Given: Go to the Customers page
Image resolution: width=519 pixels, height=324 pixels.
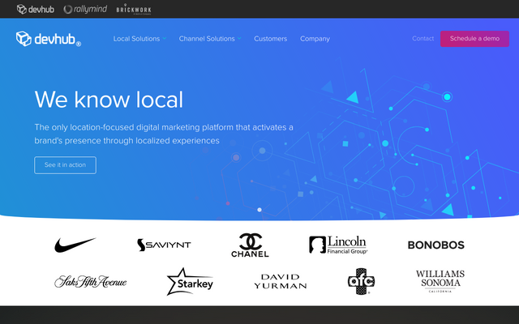Looking at the screenshot, I should 270,39.
